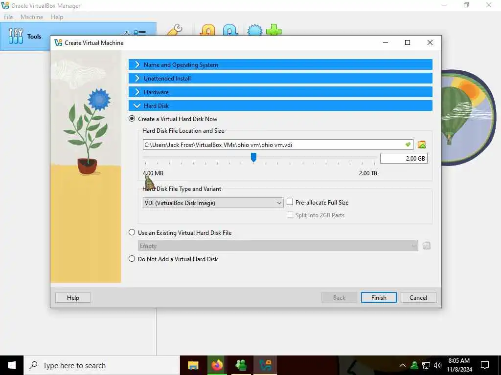Click the 2.00 GB size field

point(404,158)
